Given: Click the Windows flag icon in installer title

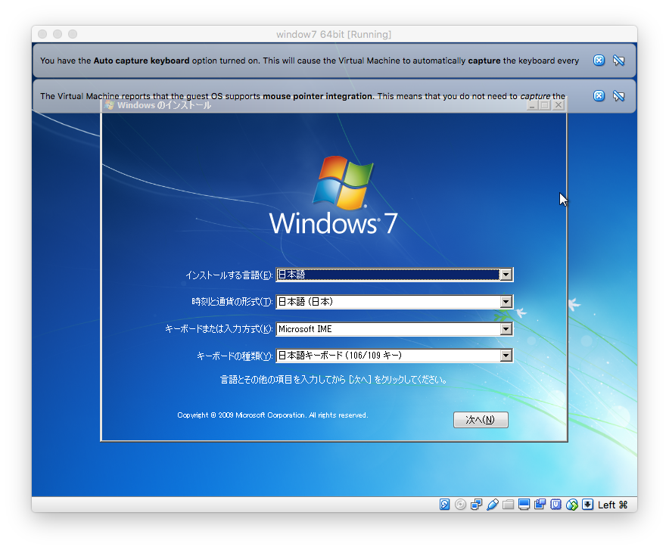Looking at the screenshot, I should click(x=109, y=105).
